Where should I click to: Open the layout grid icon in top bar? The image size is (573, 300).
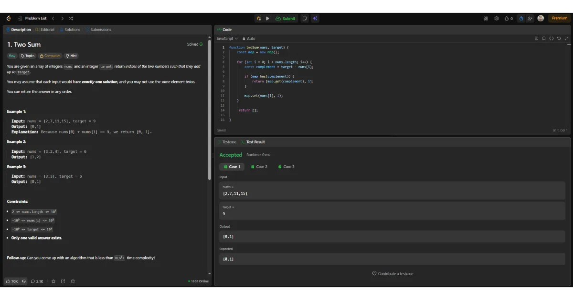pos(486,19)
